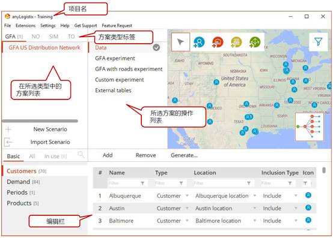The width and height of the screenshot is (333, 238).
Task: Open the Help menu
Action: (x=65, y=26)
